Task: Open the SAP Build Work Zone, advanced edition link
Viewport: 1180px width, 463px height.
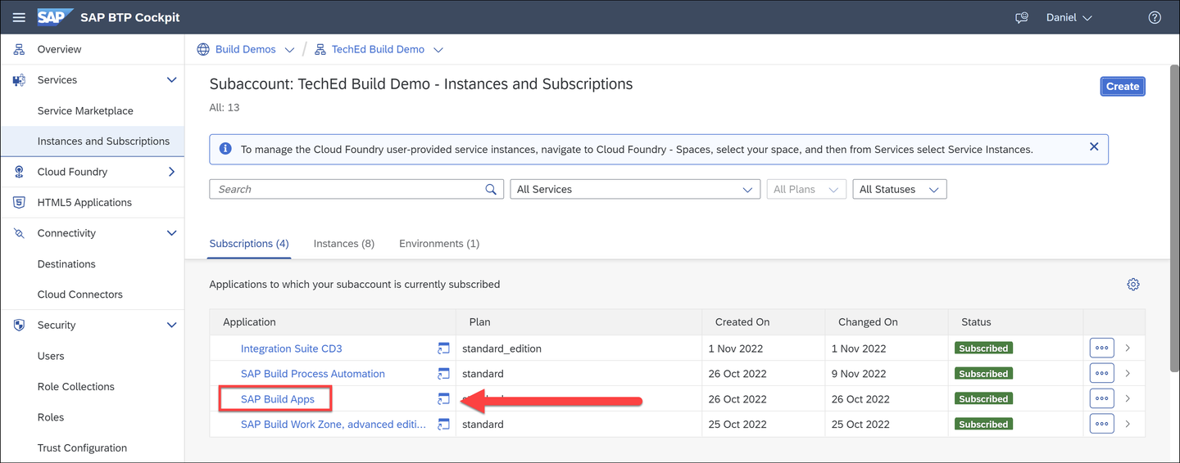Action: (334, 425)
